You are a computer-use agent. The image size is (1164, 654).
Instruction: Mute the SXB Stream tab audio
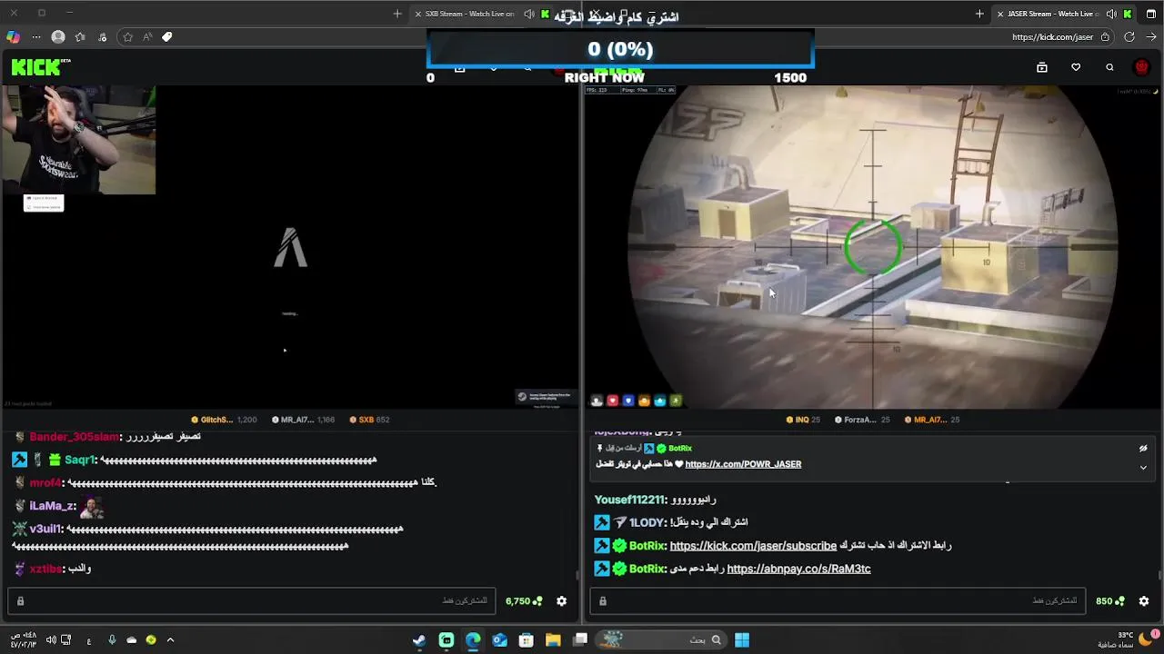pos(529,14)
